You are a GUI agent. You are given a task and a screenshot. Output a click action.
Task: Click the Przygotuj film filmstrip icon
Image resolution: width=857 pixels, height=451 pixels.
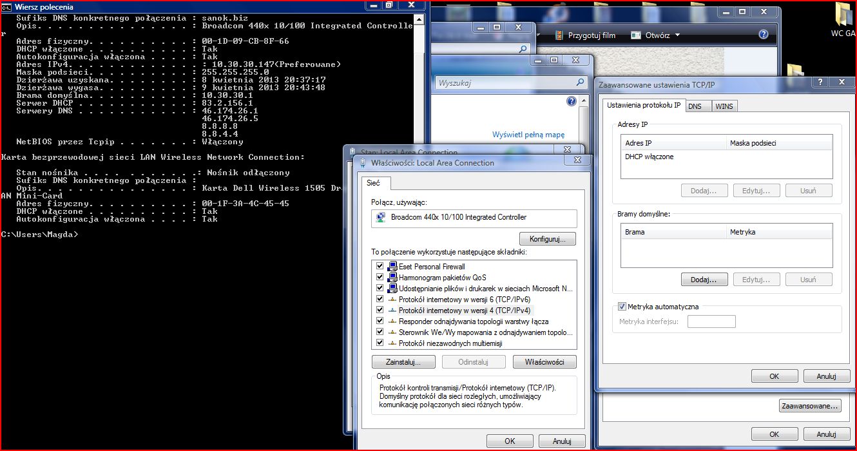pyautogui.click(x=559, y=35)
